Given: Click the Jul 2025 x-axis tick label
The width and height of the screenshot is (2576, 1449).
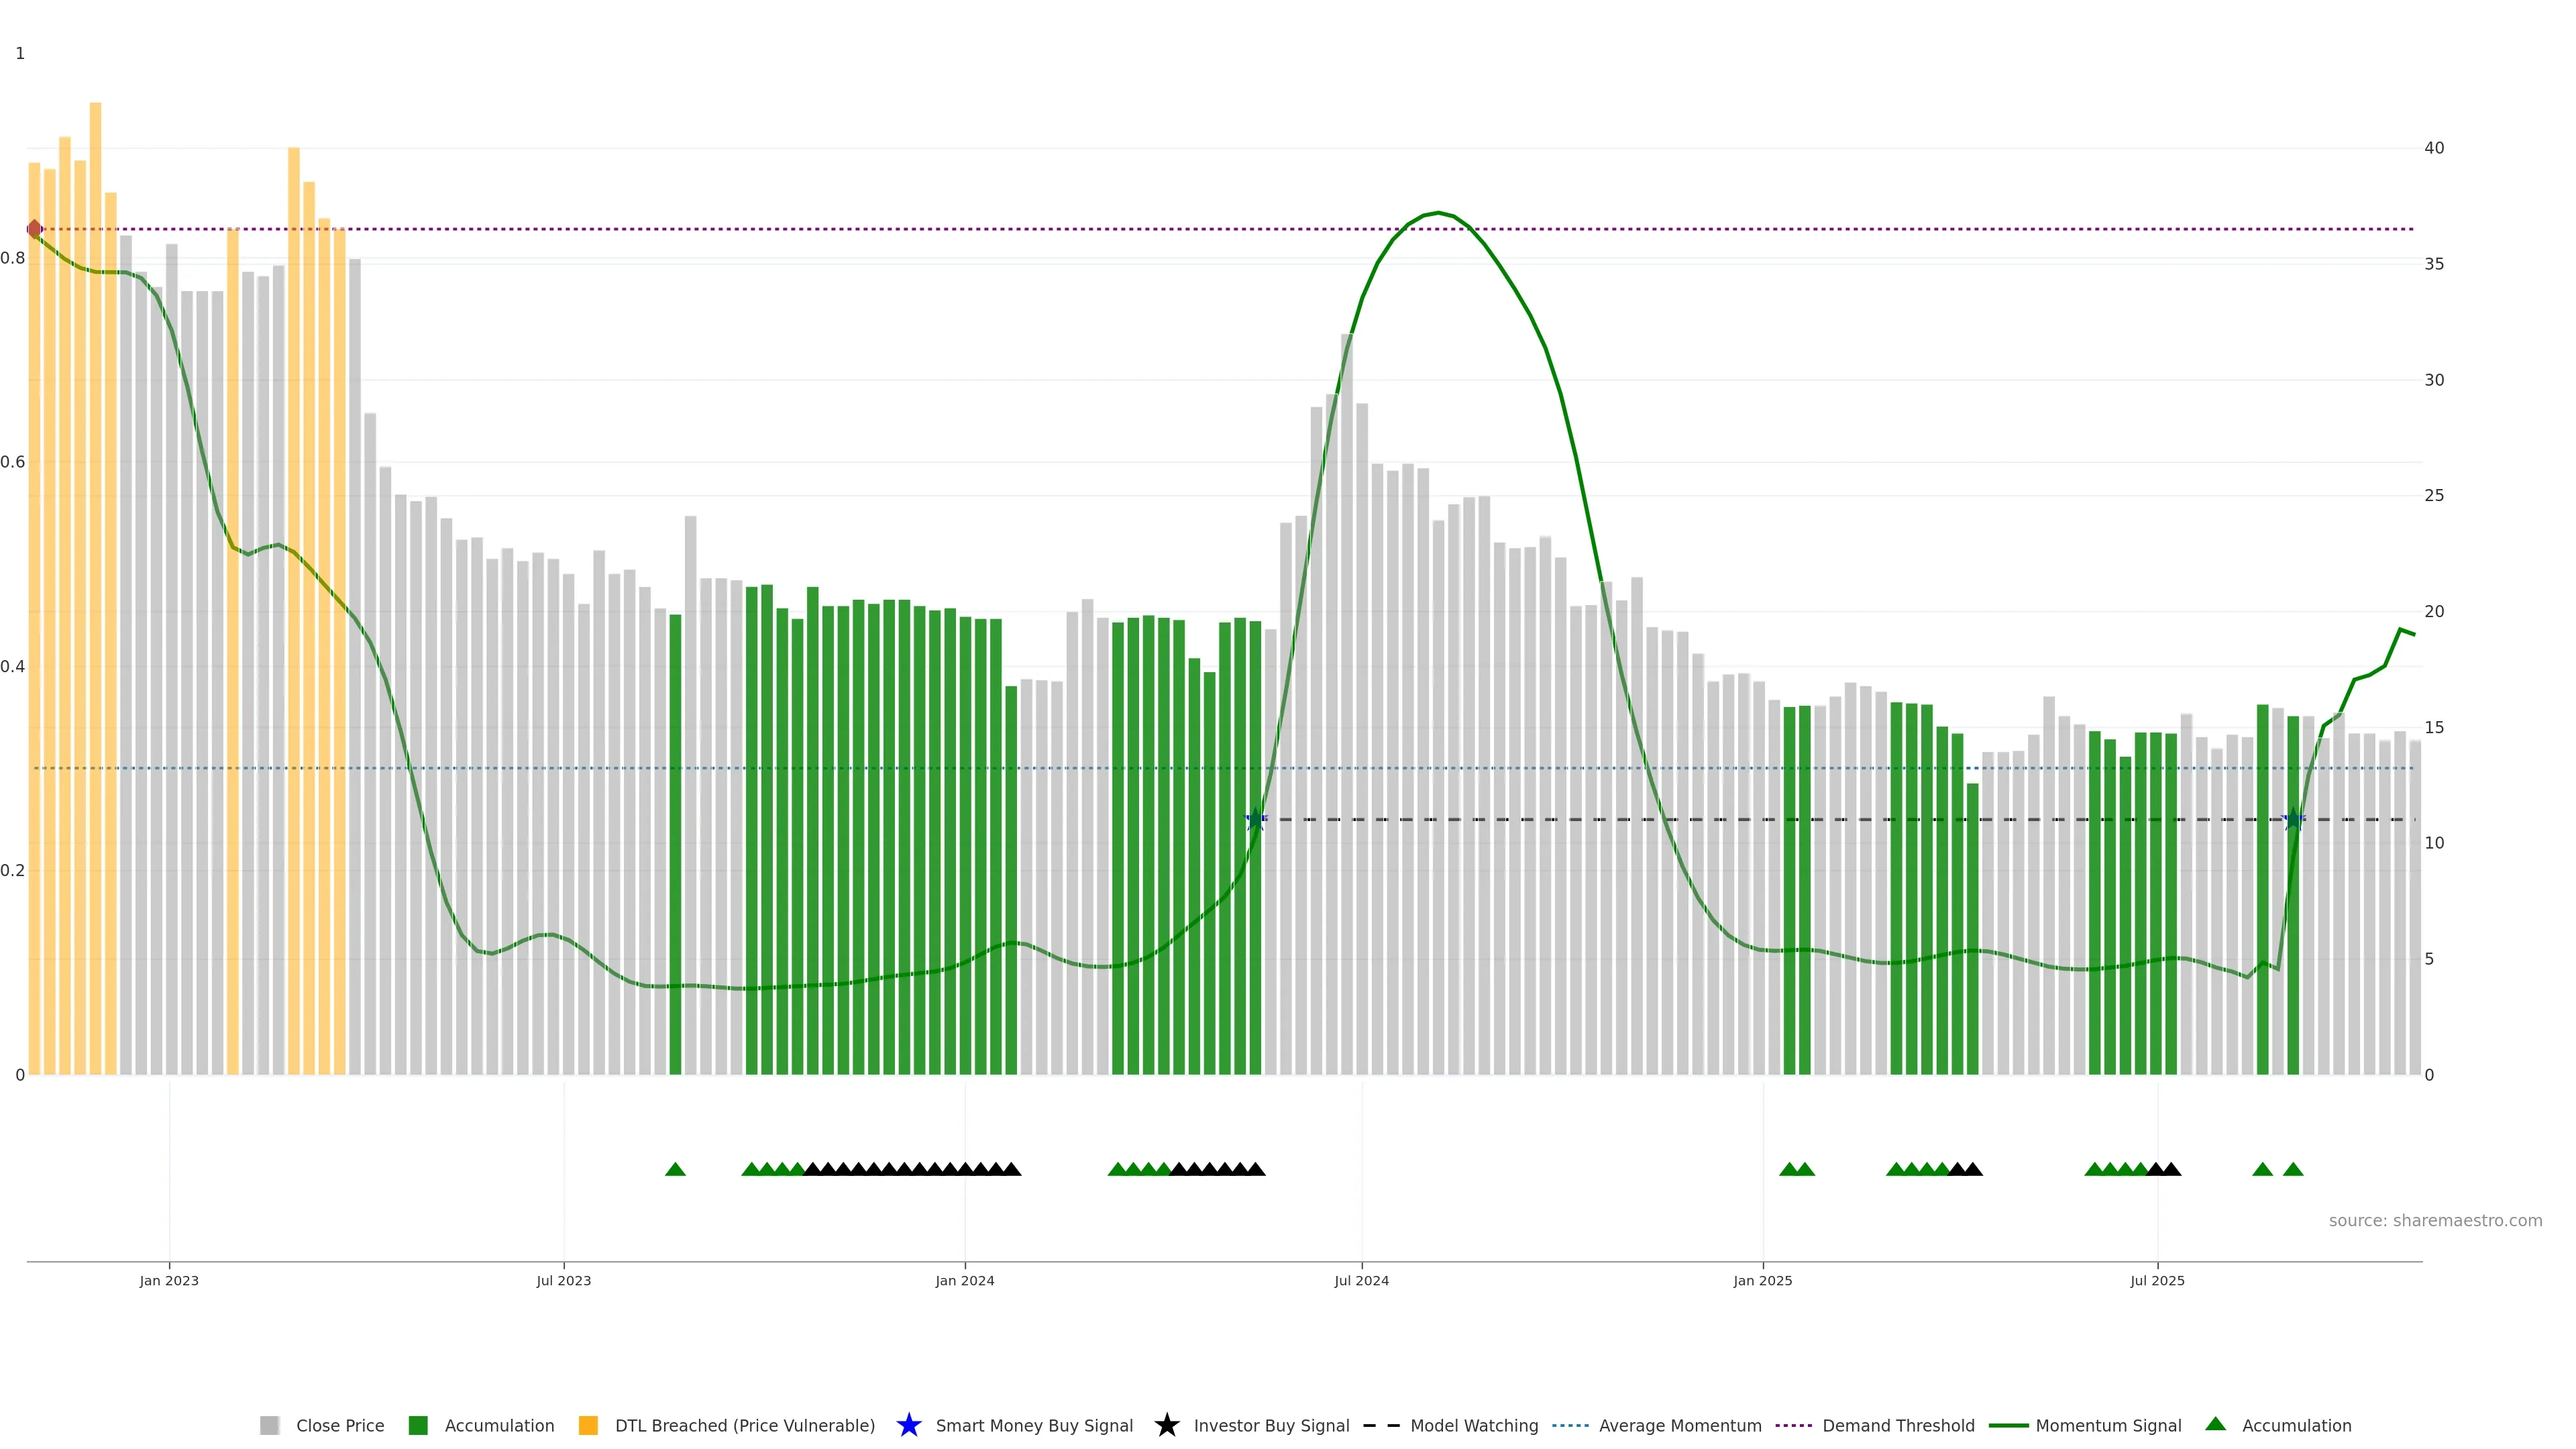Looking at the screenshot, I should 2157,1280.
